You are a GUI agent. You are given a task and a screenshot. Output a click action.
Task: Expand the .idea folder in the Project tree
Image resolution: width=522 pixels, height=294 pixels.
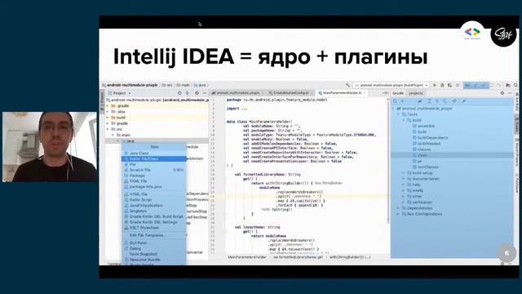click(108, 112)
